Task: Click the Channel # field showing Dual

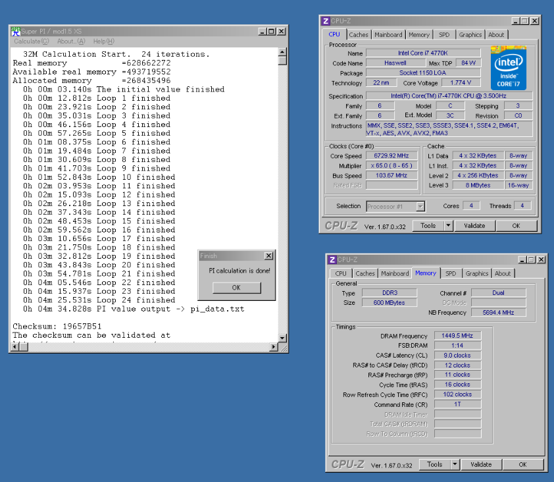Action: pyautogui.click(x=499, y=293)
